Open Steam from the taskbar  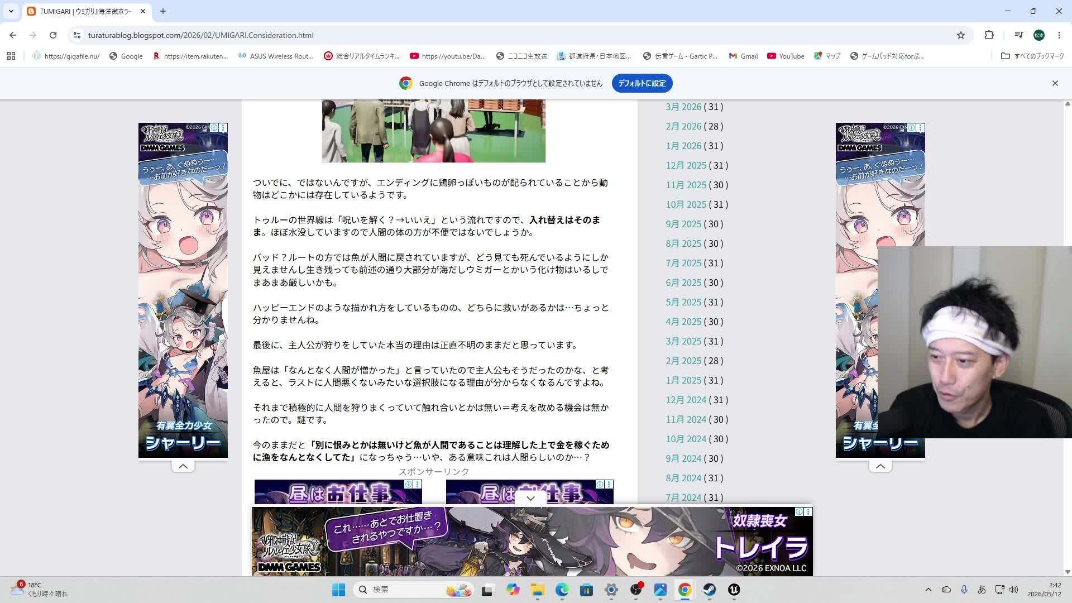point(709,590)
